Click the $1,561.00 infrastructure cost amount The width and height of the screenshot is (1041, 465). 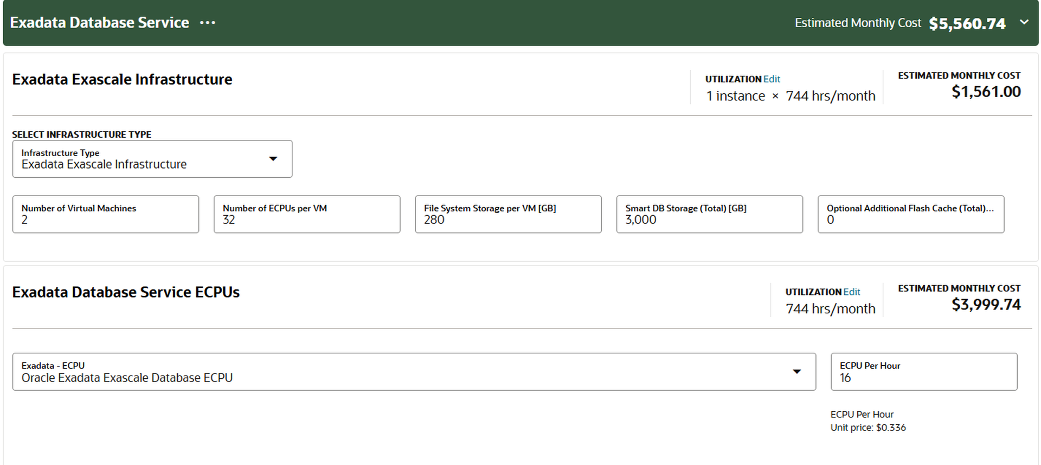click(986, 92)
